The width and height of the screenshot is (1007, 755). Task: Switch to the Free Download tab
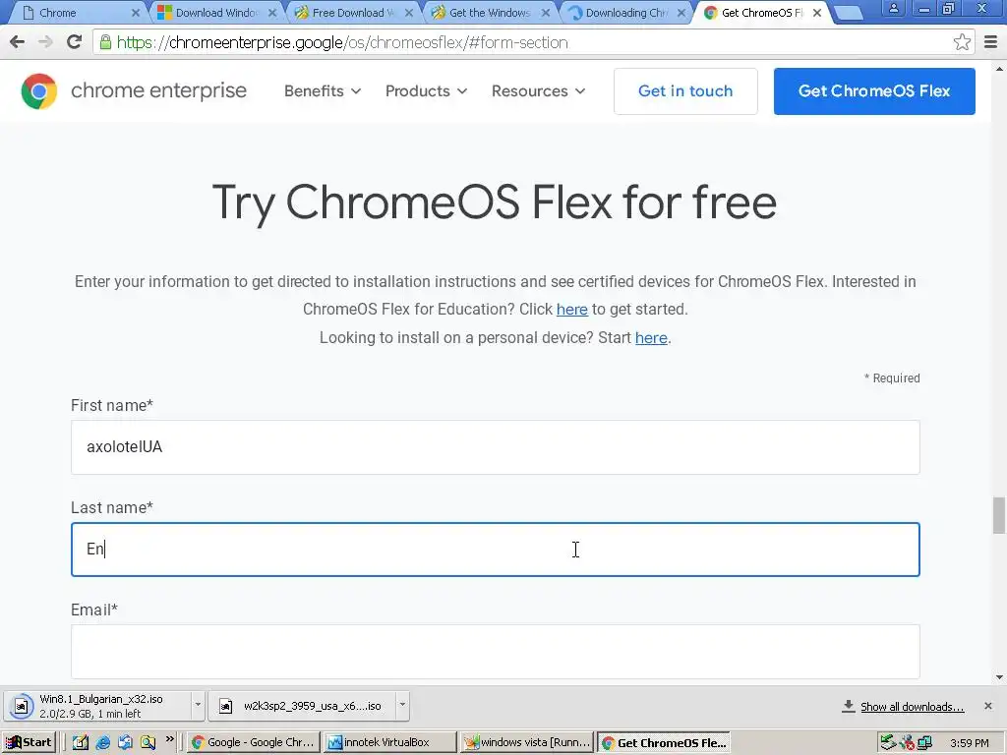(x=353, y=13)
